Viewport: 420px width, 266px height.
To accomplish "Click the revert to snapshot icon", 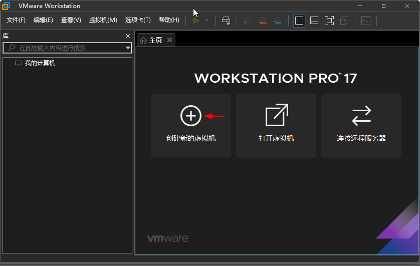I will pos(263,21).
